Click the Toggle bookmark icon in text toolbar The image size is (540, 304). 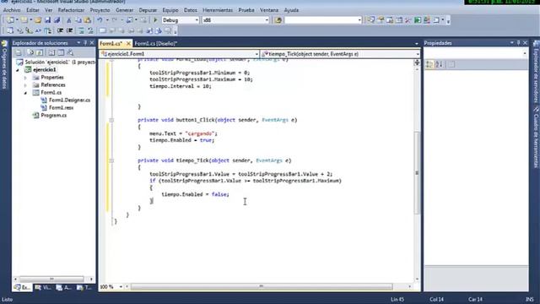point(102,31)
